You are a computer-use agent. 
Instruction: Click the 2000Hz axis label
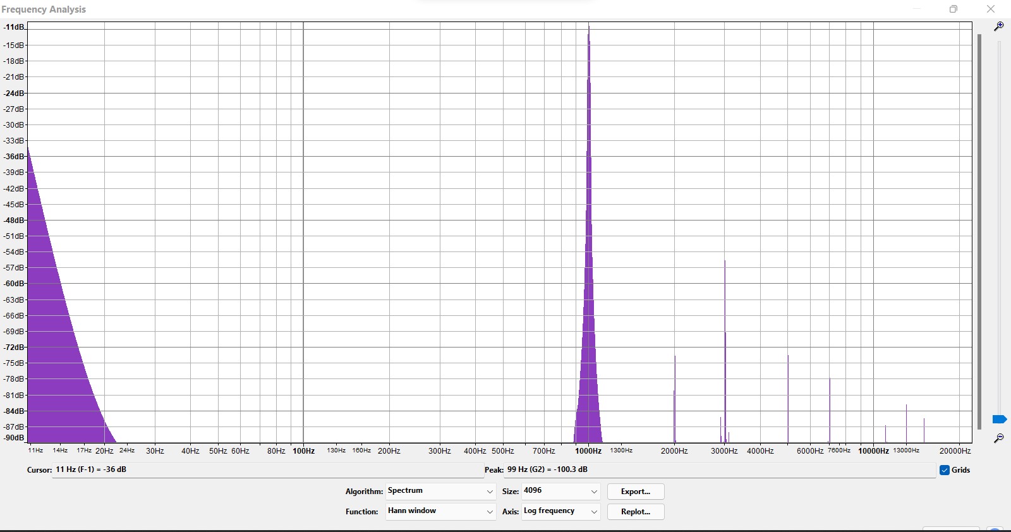(674, 451)
